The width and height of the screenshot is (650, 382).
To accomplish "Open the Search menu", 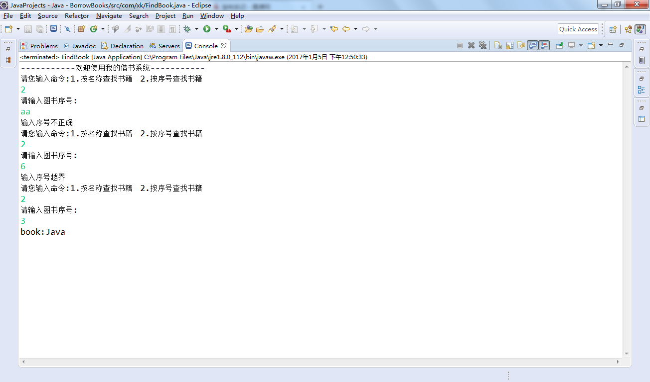I will (139, 16).
